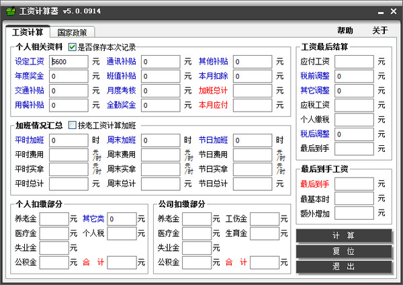This screenshot has width=403, height=285.
Task: Click the 复位 reset button
Action: click(x=344, y=251)
